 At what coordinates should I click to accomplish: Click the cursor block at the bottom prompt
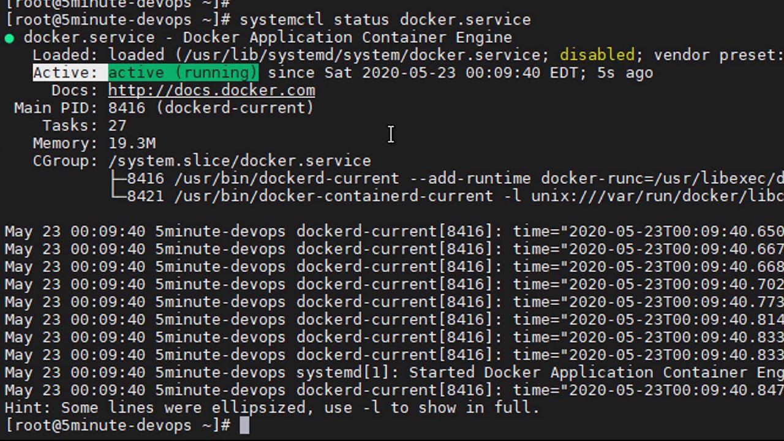click(x=244, y=426)
